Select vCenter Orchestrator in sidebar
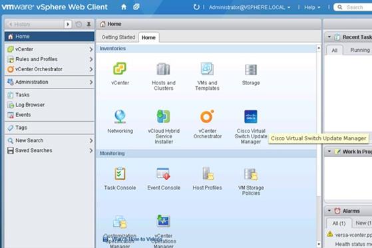This screenshot has width=372, height=248. [x=49, y=69]
